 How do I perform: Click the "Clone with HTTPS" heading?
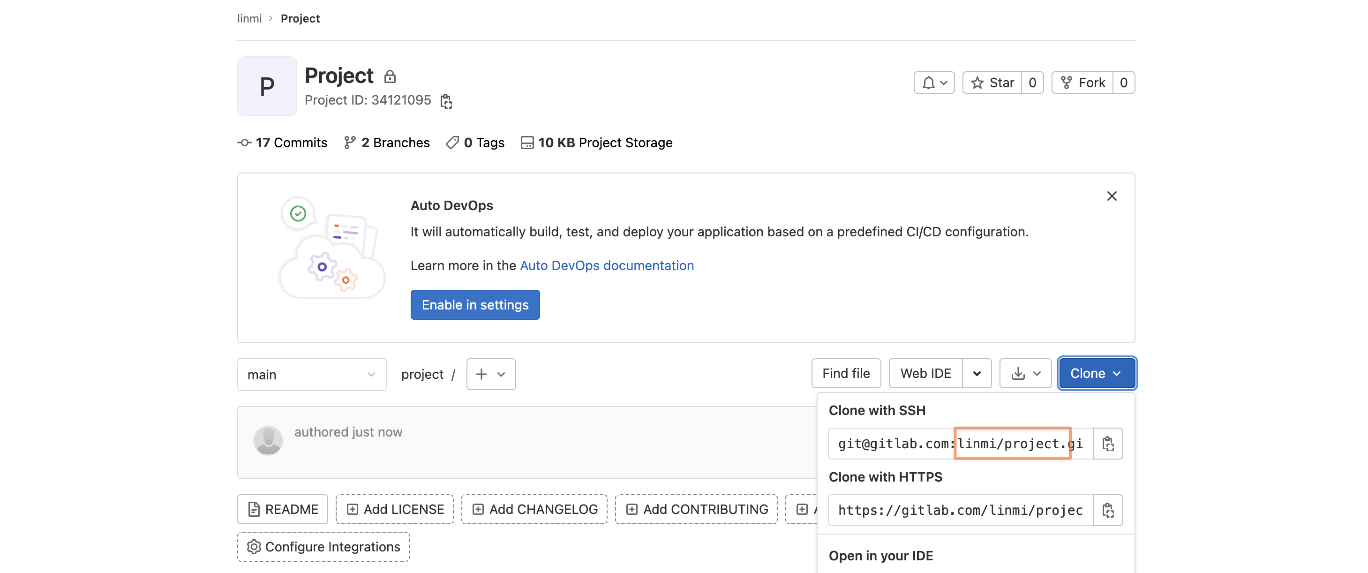tap(885, 477)
